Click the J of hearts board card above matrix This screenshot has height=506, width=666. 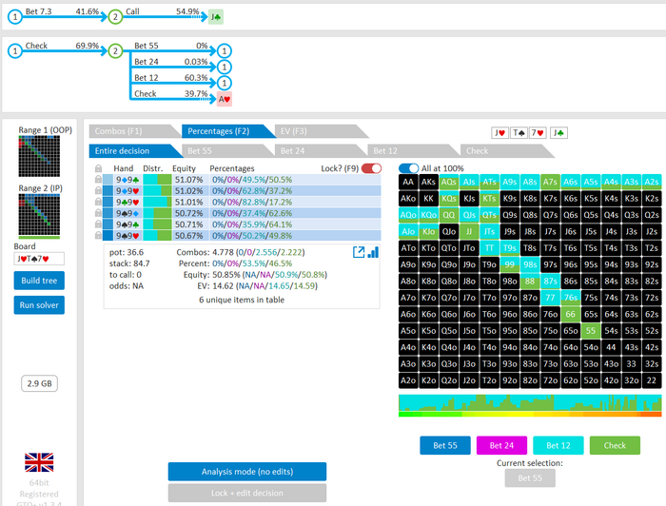(x=499, y=133)
